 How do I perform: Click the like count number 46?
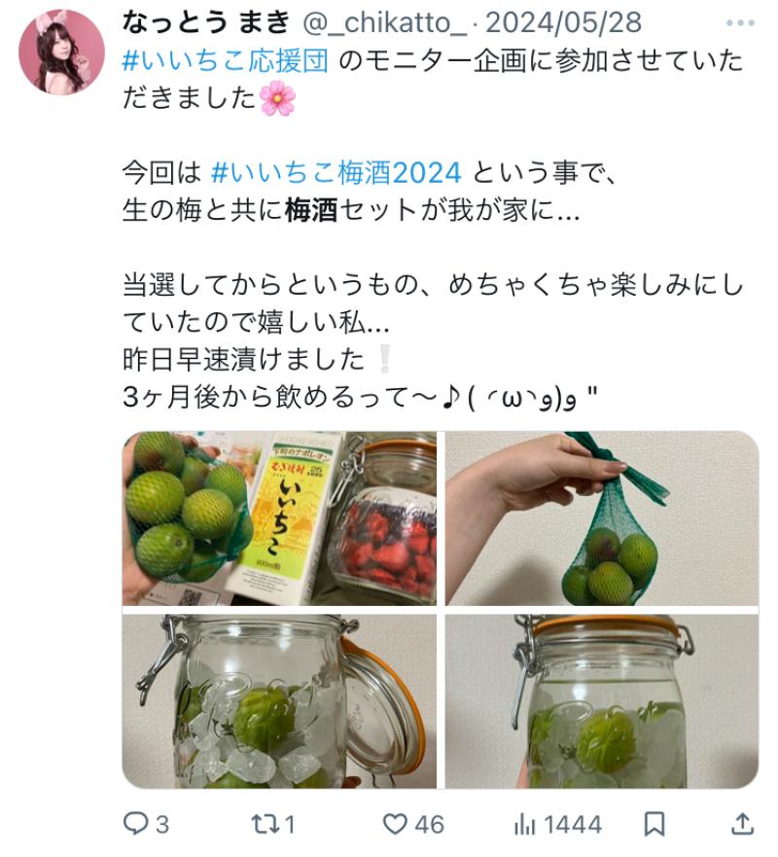pos(430,824)
